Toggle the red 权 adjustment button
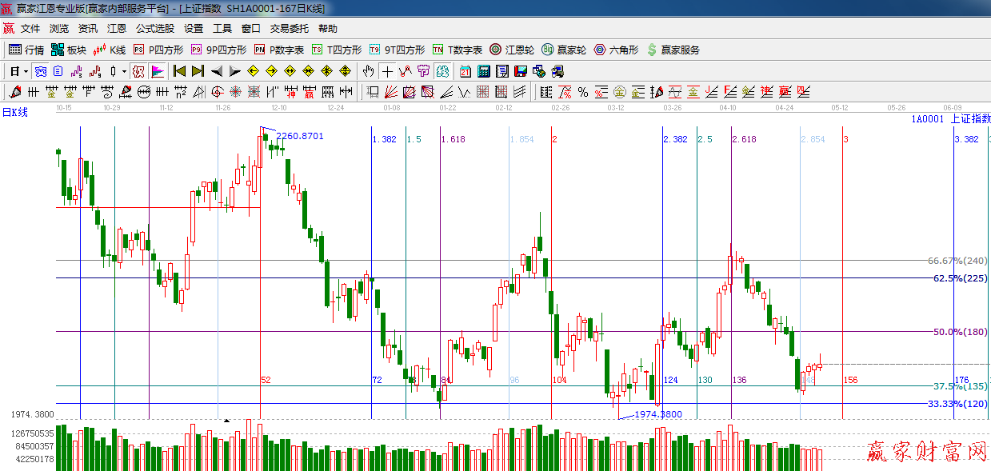991x471 pixels. click(x=138, y=71)
